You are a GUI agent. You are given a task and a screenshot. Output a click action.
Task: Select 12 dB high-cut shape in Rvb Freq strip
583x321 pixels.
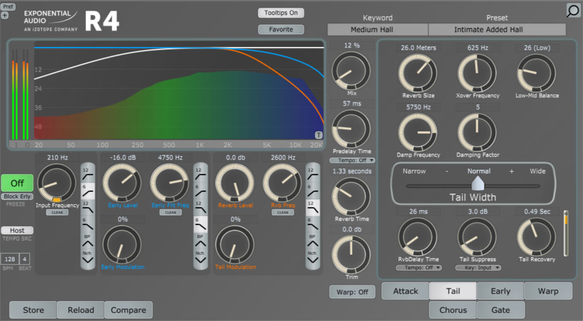pos(313,208)
